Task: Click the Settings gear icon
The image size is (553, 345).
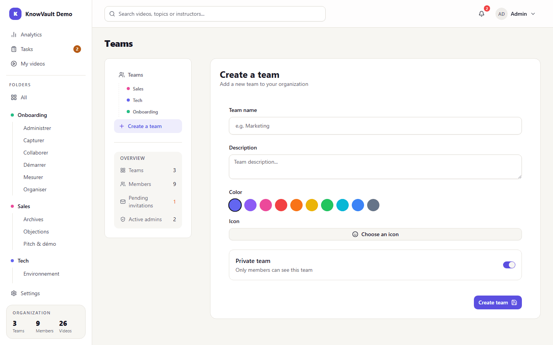Action: tap(14, 293)
